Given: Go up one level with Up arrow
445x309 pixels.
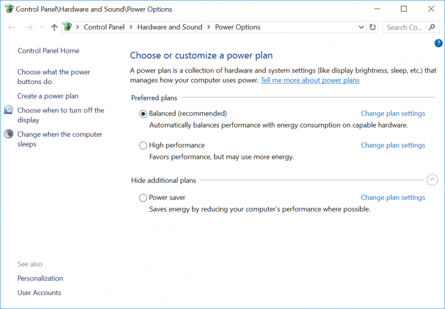Looking at the screenshot, I should click(54, 27).
